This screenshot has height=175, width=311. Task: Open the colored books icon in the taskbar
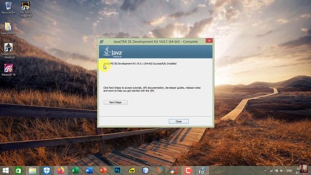pyautogui.click(x=160, y=171)
